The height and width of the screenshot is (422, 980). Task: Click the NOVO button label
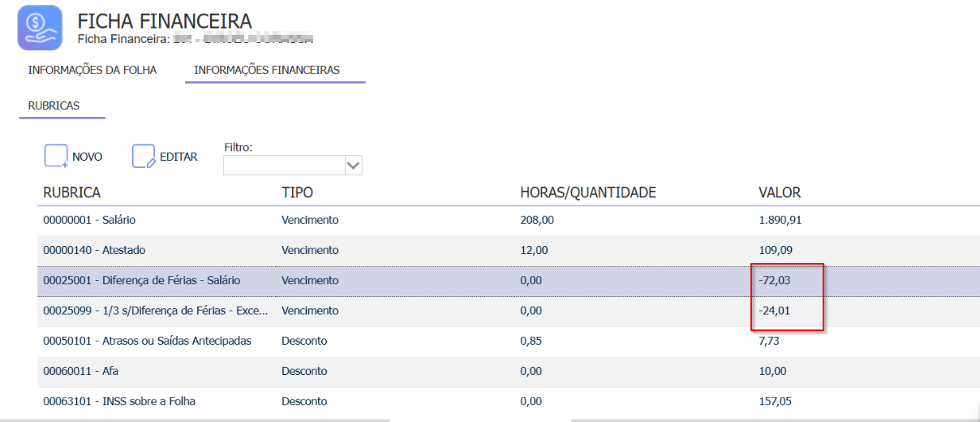pos(88,157)
